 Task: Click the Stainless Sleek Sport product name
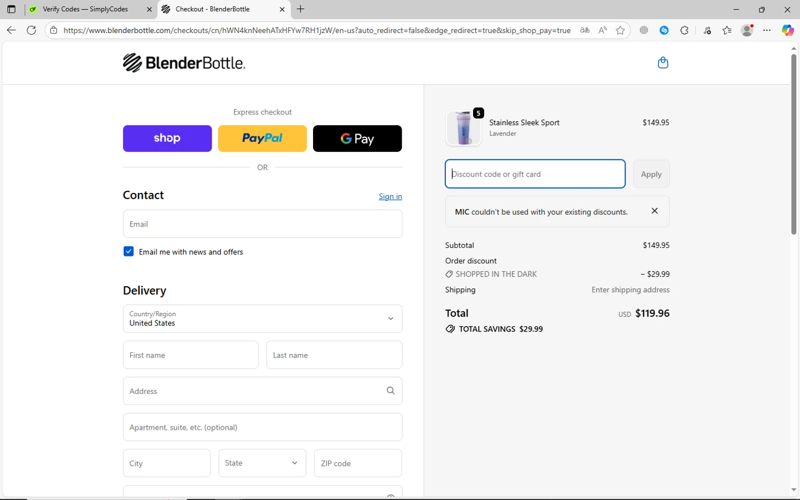[524, 123]
